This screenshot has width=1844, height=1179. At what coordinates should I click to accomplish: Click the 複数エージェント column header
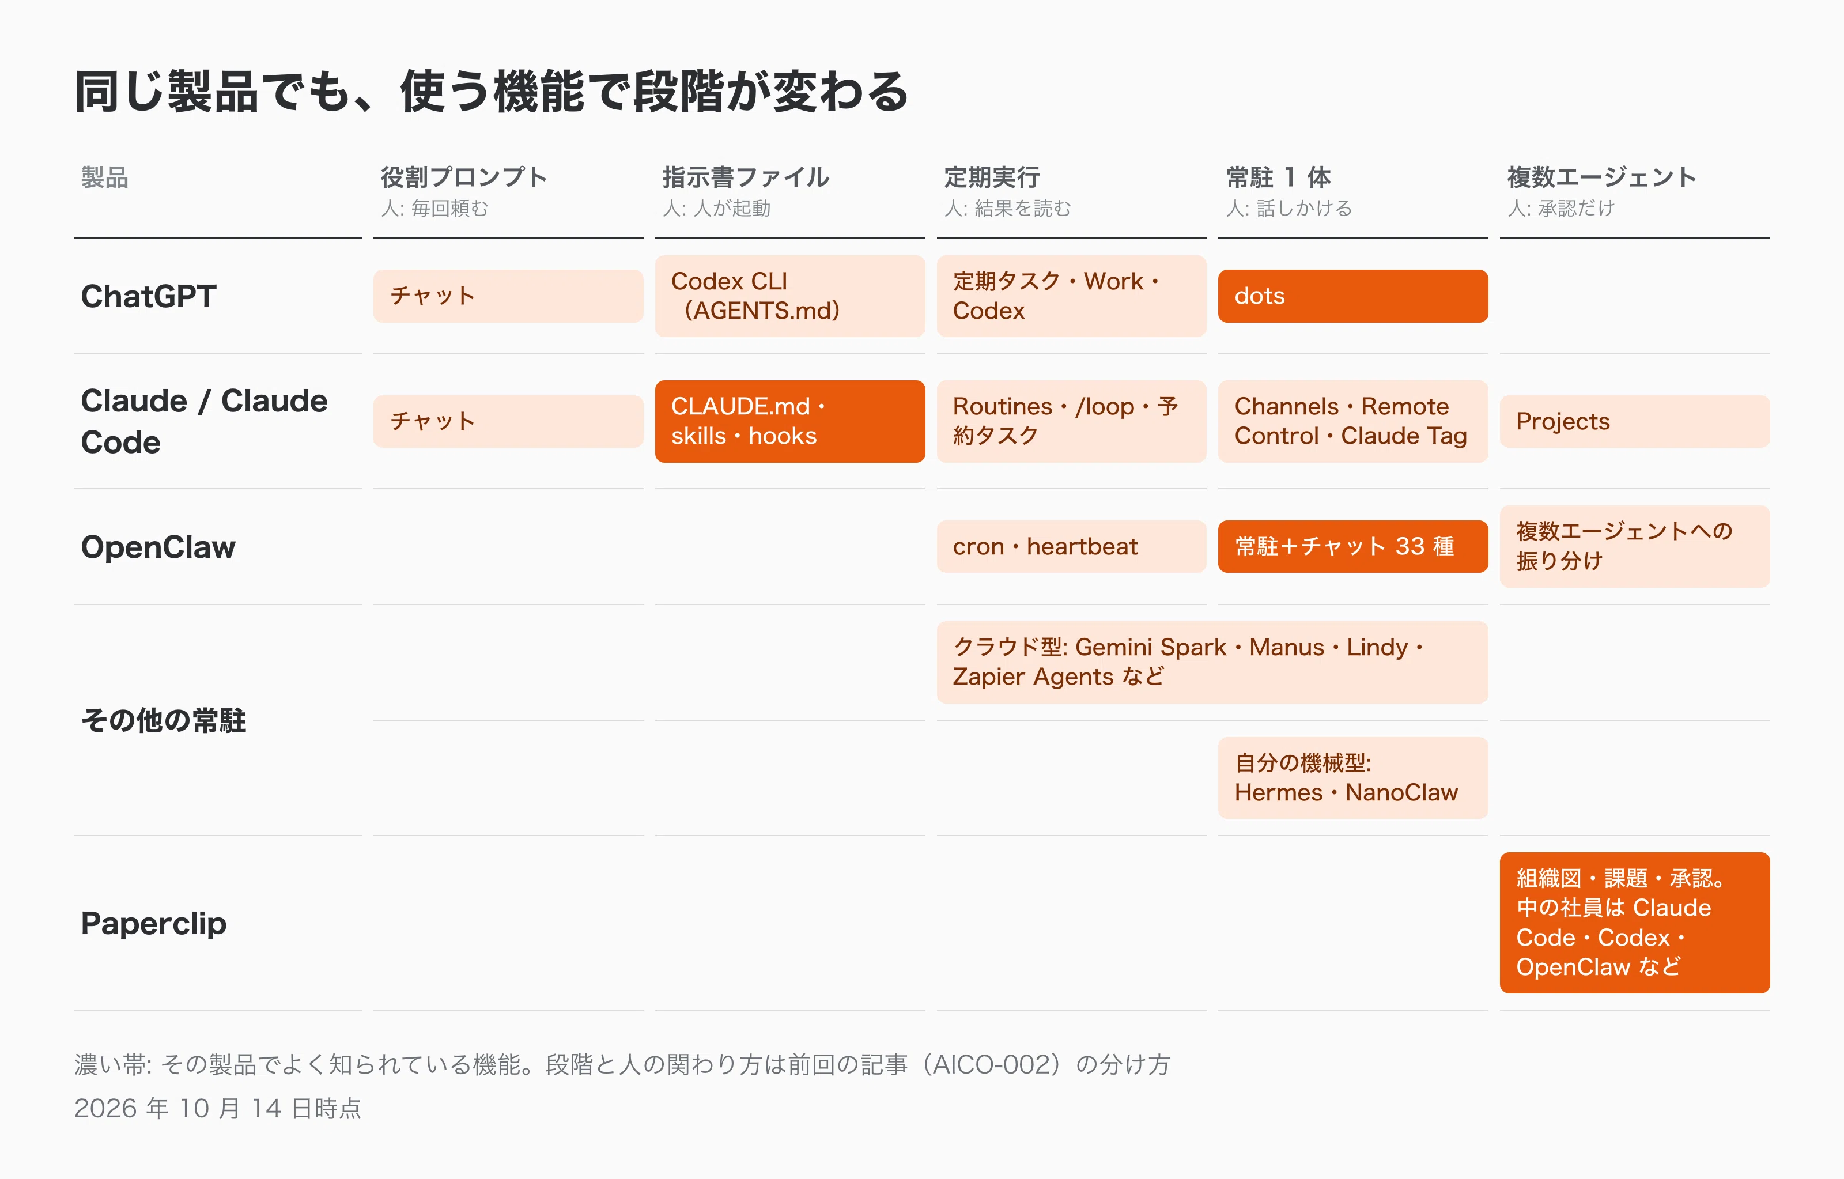pyautogui.click(x=1602, y=177)
